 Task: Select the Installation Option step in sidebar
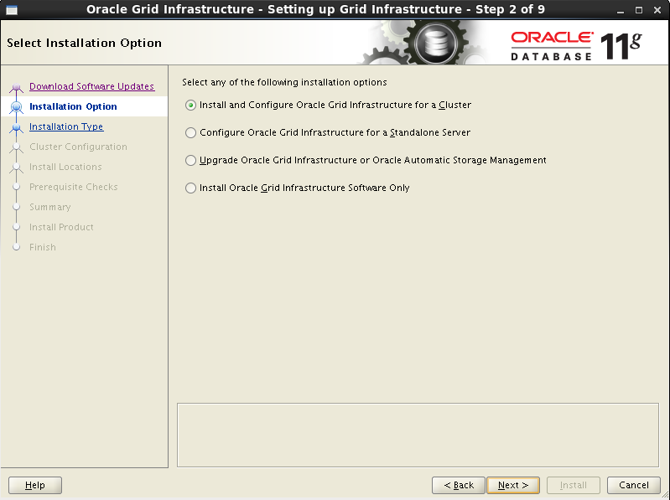point(73,106)
